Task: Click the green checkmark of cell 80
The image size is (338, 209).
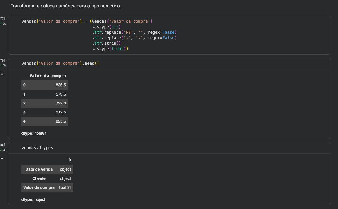Action: pos(1,150)
